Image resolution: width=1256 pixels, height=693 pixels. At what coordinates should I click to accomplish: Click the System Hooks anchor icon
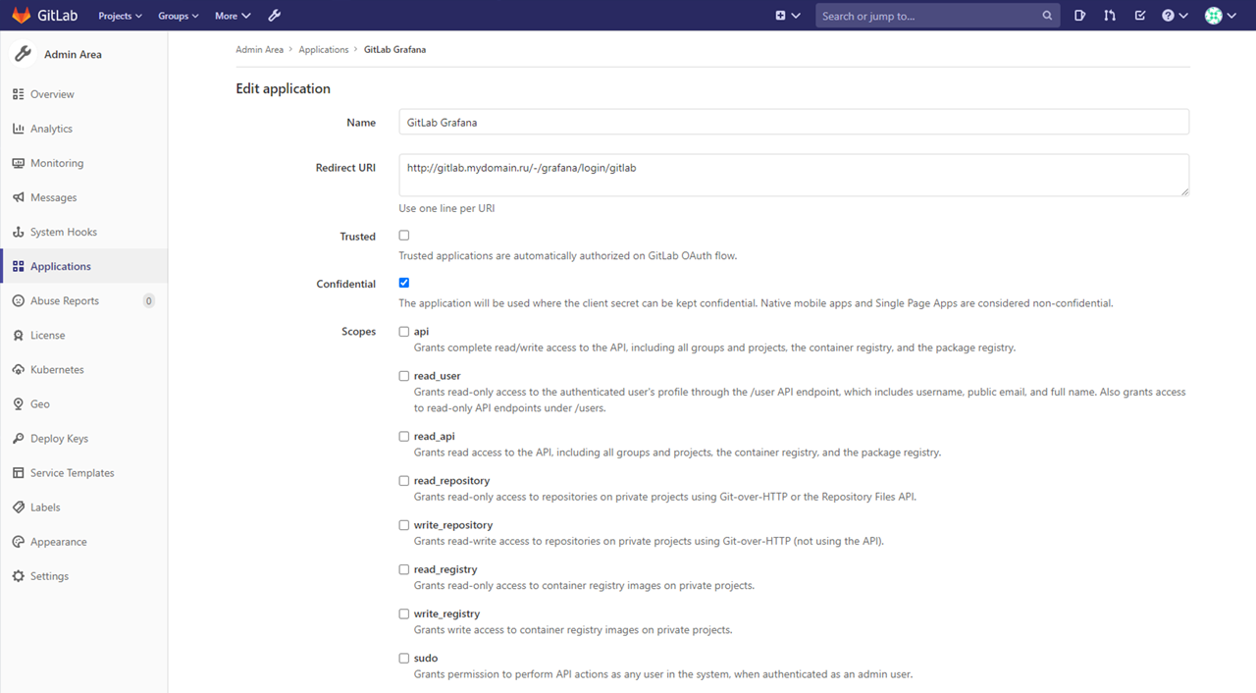click(19, 232)
